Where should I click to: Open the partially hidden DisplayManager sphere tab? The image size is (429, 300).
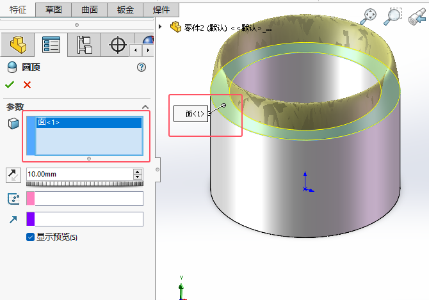click(149, 40)
